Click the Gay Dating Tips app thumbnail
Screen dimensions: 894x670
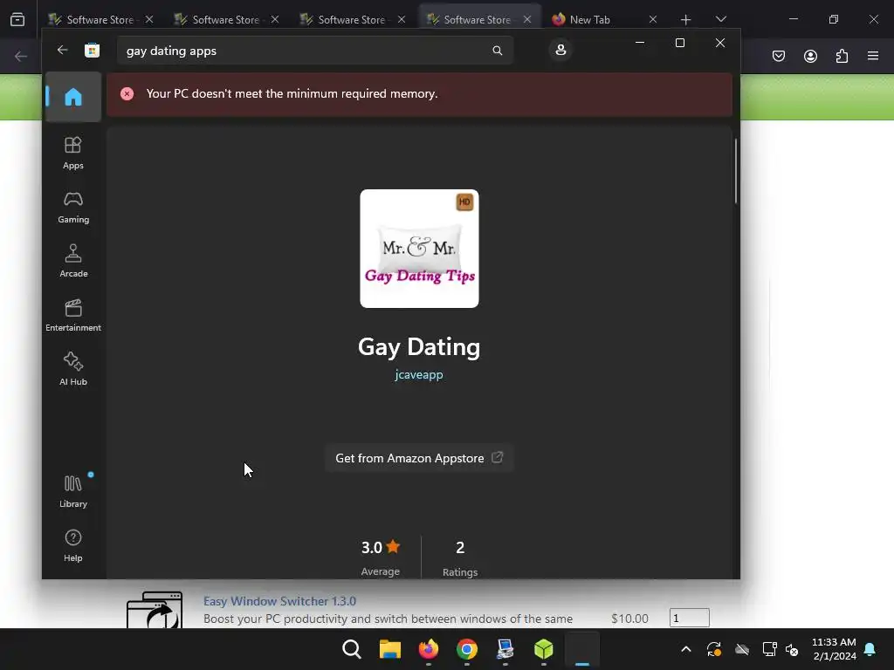(419, 249)
